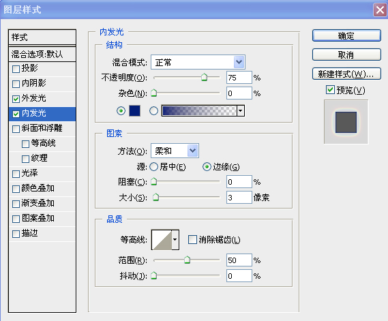
Task: Open 混合选项:默认 blending options
Action: [42, 54]
